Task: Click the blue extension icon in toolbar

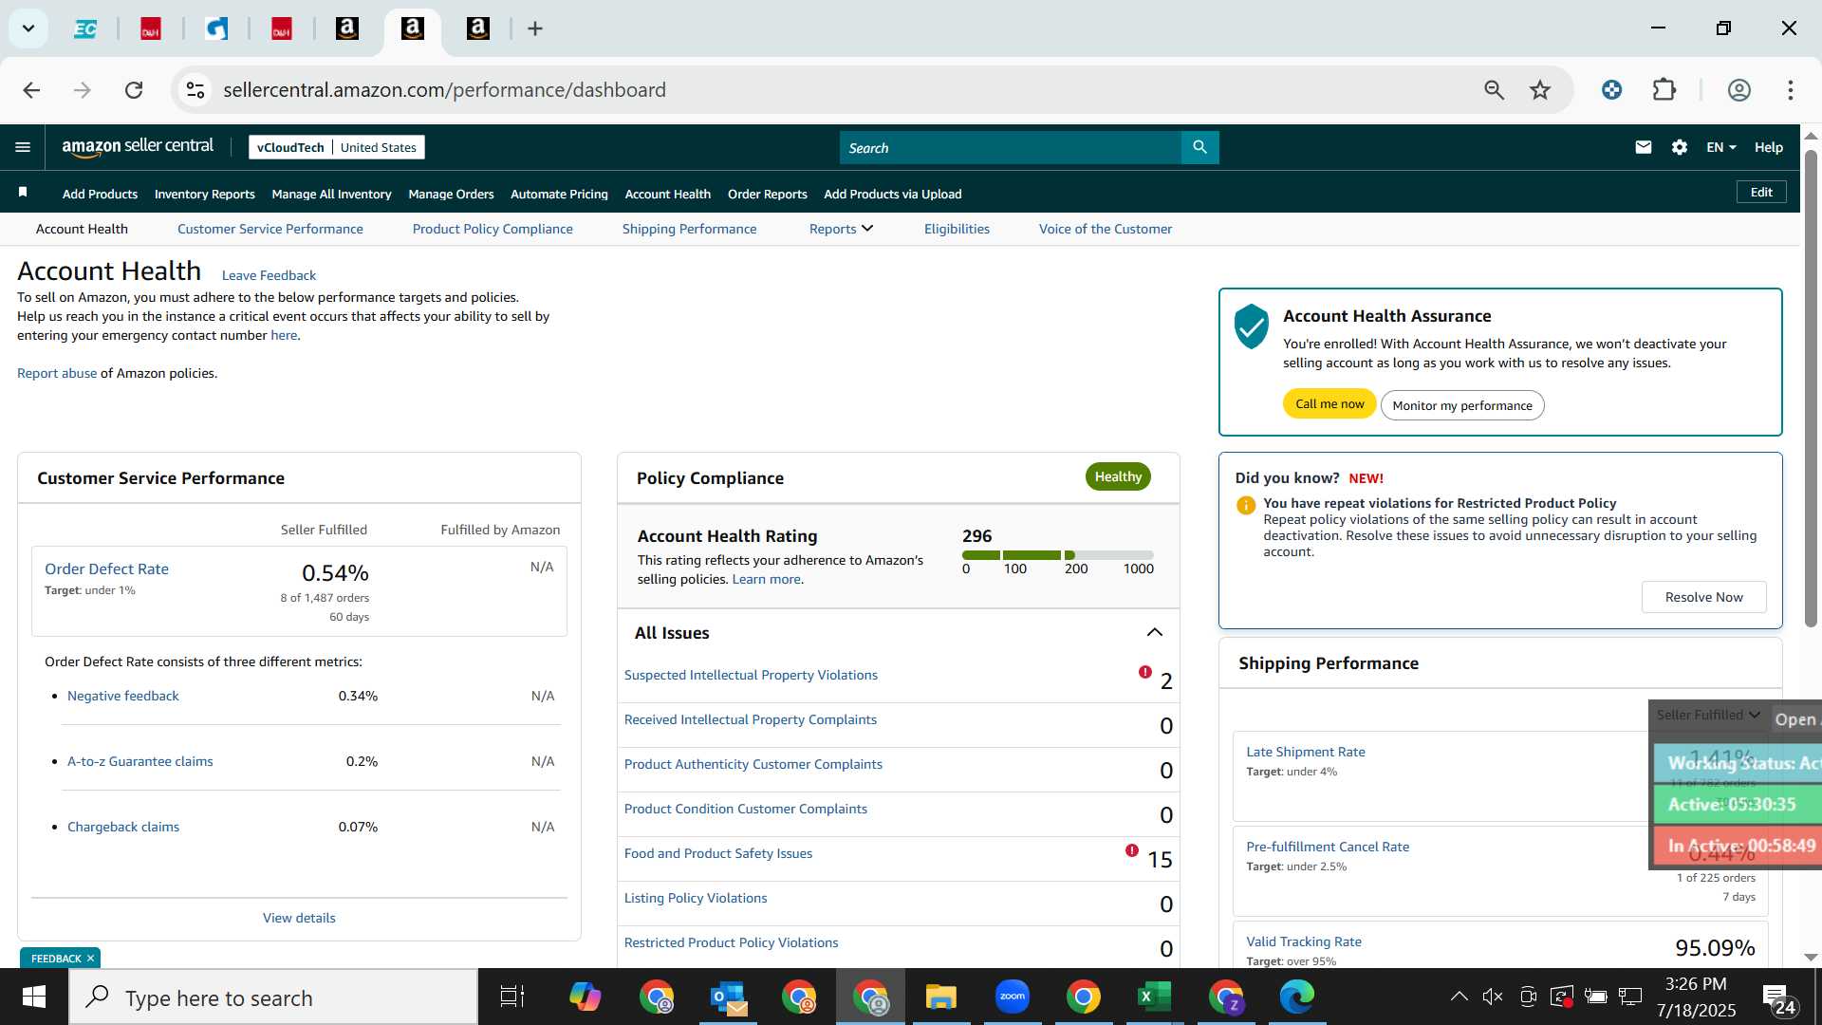Action: click(x=1611, y=90)
